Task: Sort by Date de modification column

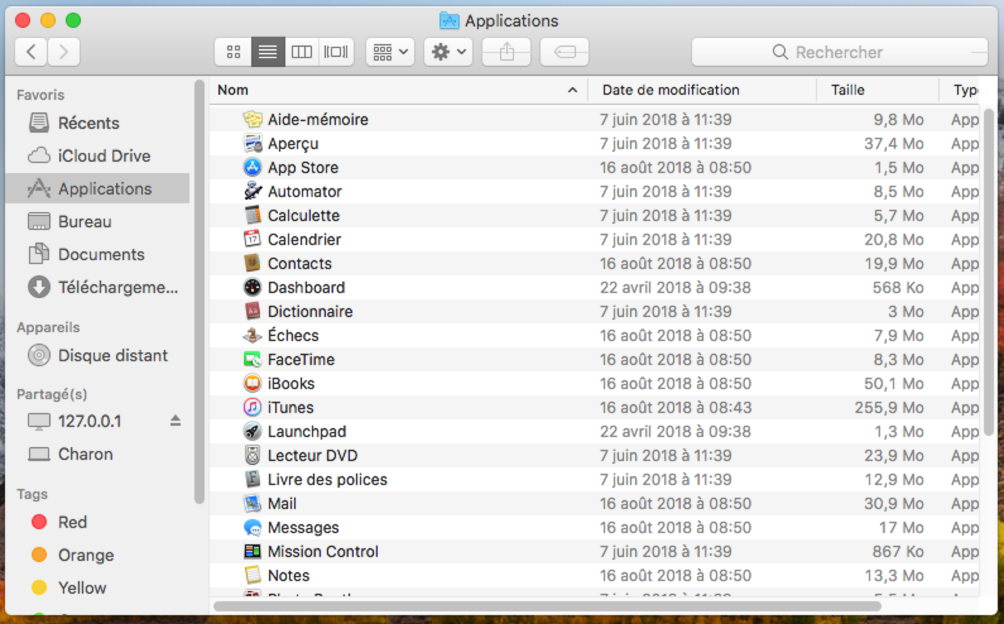Action: pos(702,90)
